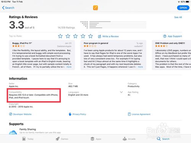Tap the '© 2010 - 2019 Apple Inc.' copyright
Image resolution: width=191 pixels, height=143 pixels.
coord(21,107)
